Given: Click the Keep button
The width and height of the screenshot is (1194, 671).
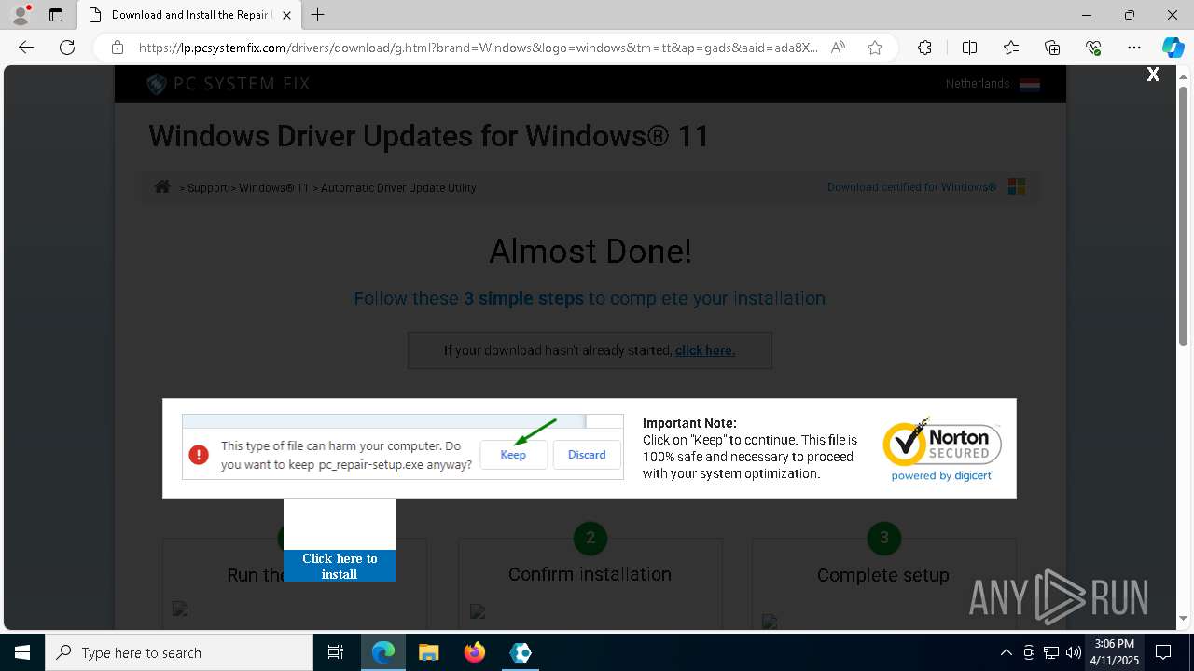Looking at the screenshot, I should click(513, 455).
